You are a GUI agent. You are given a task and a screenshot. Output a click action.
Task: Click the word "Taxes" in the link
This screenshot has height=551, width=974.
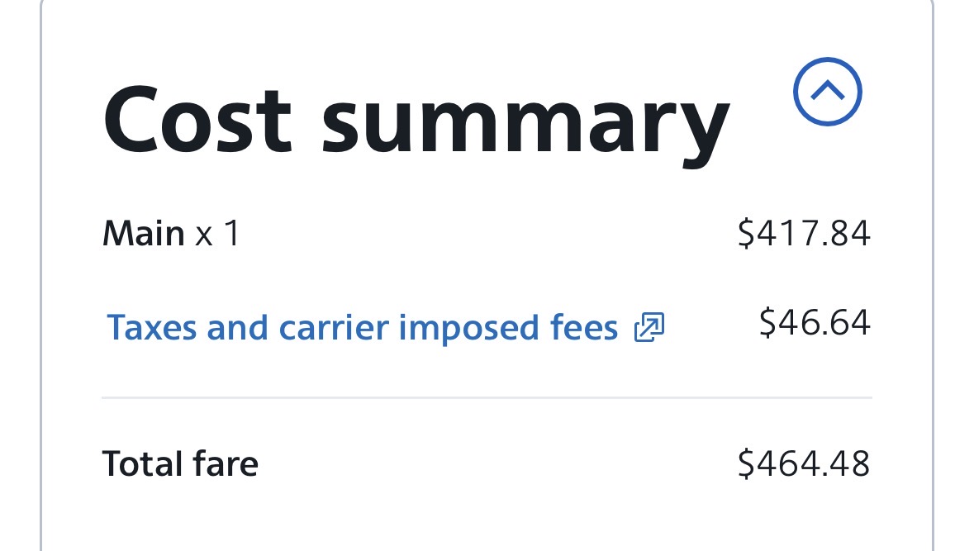tap(153, 328)
